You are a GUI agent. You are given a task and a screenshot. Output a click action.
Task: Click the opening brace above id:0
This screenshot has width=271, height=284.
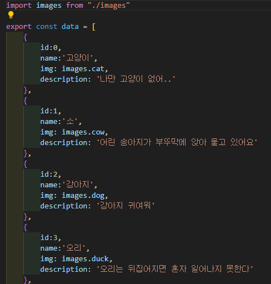[x=26, y=37]
